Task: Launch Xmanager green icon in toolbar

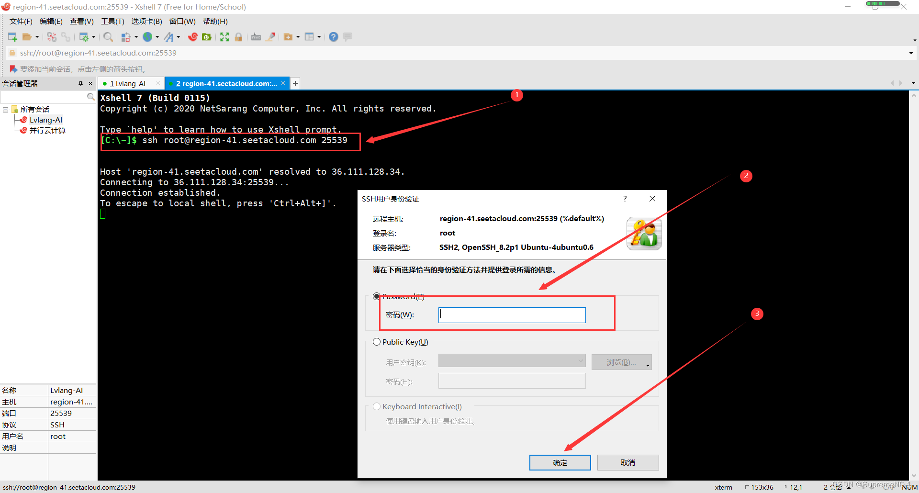Action: tap(207, 37)
